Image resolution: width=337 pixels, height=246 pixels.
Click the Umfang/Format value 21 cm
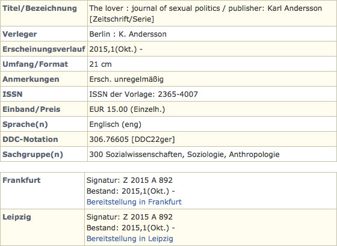click(100, 64)
